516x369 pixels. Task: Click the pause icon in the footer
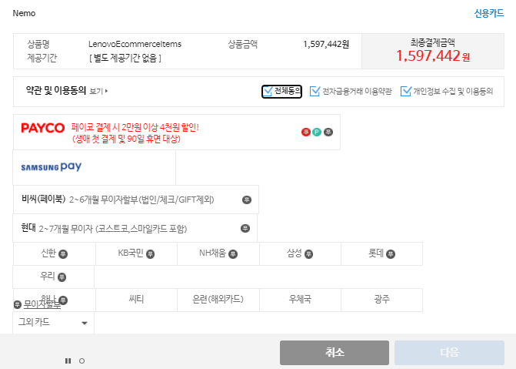point(68,361)
